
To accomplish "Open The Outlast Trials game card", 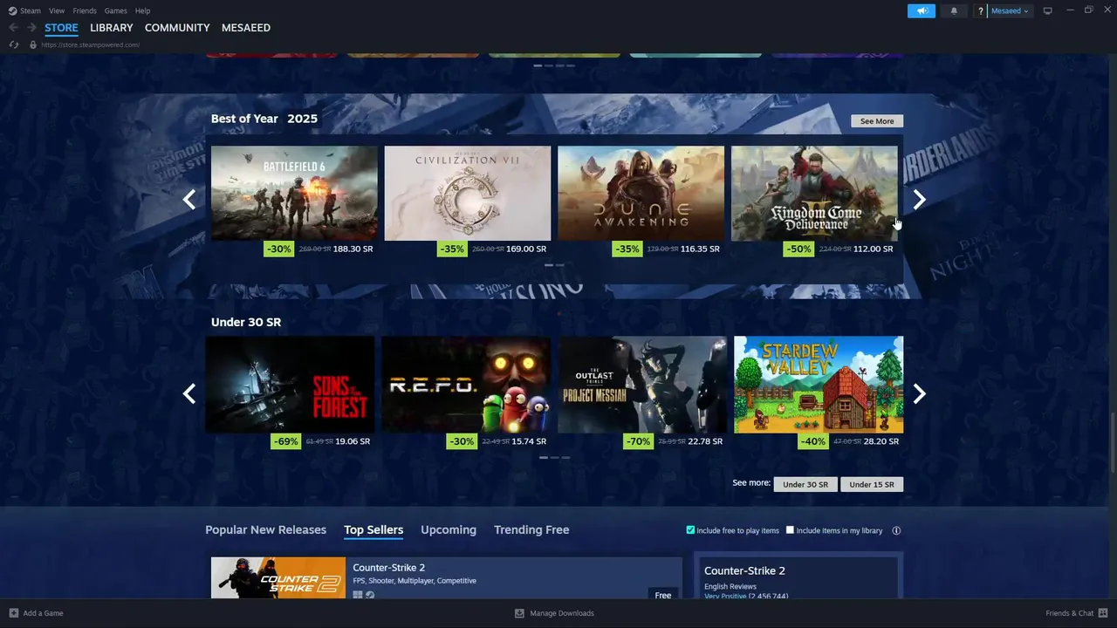I will pos(642,385).
